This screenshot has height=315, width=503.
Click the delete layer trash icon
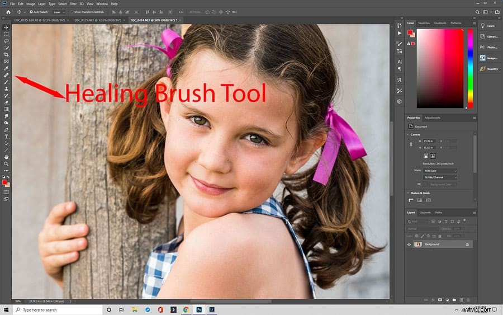point(468,300)
